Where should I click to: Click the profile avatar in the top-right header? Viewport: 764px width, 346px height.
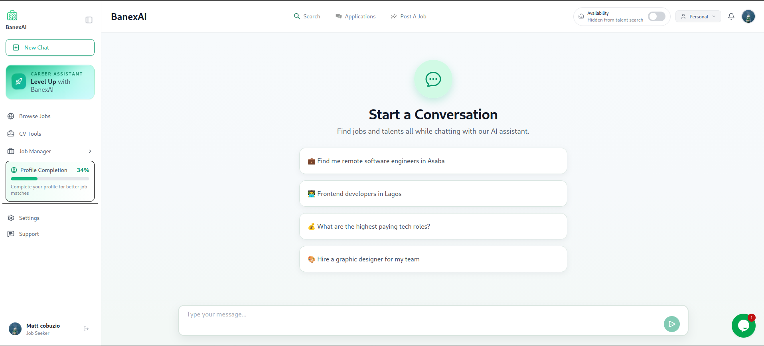748,16
